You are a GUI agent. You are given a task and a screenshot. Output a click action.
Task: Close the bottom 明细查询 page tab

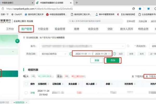(x=27, y=102)
